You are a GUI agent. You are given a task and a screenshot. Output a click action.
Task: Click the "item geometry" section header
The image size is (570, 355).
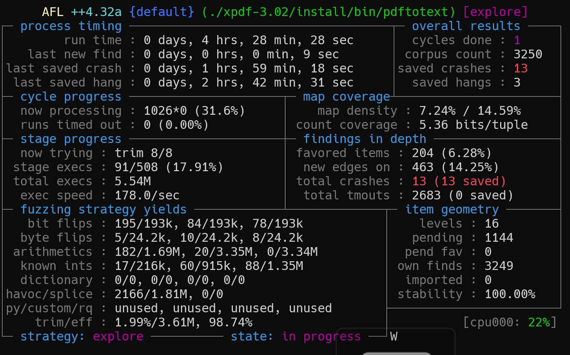coord(452,210)
